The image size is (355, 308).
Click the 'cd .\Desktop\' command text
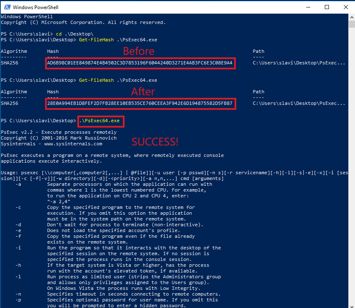point(74,34)
